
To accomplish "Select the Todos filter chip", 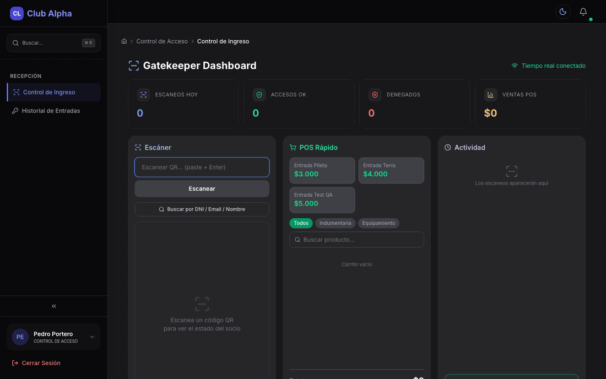I will (301, 223).
